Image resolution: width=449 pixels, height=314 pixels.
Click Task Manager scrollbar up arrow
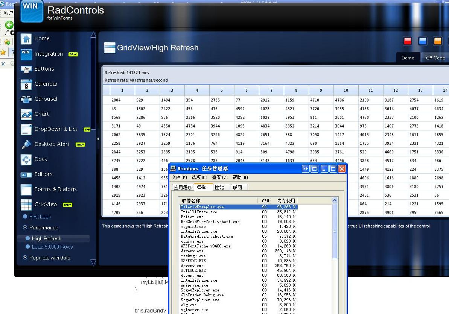pos(335,200)
